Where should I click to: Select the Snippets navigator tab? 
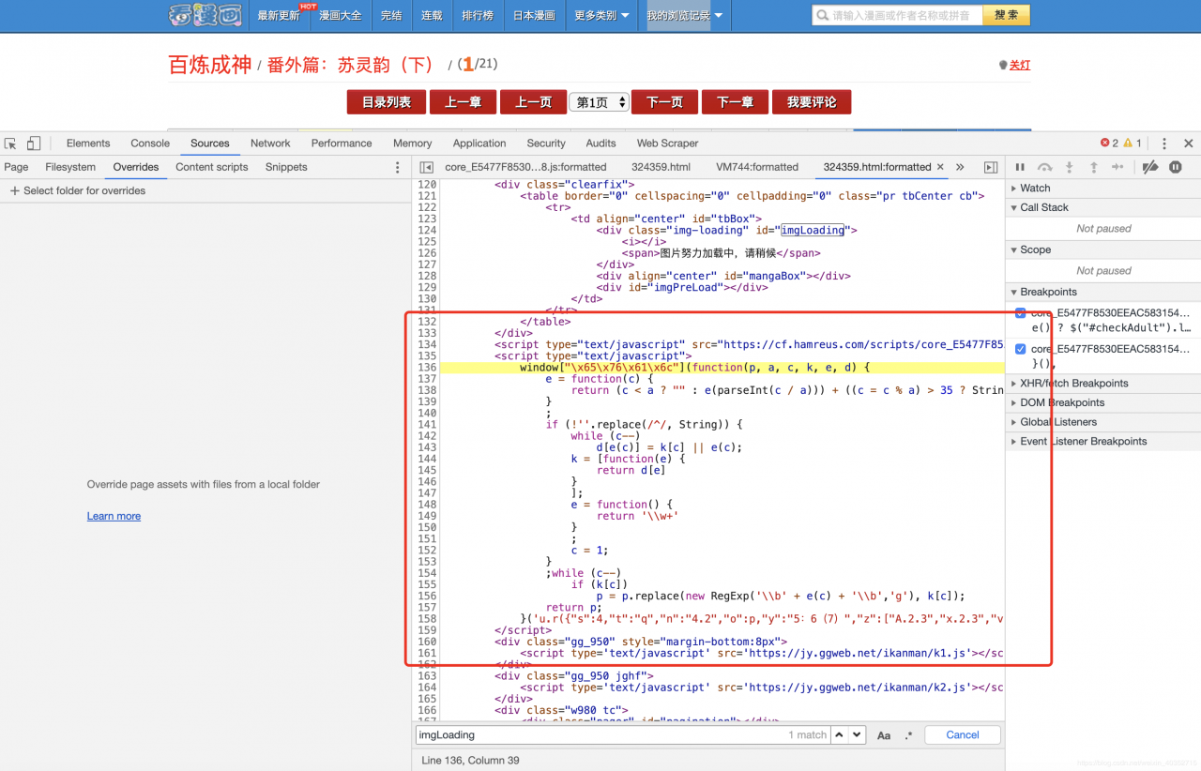(x=286, y=167)
